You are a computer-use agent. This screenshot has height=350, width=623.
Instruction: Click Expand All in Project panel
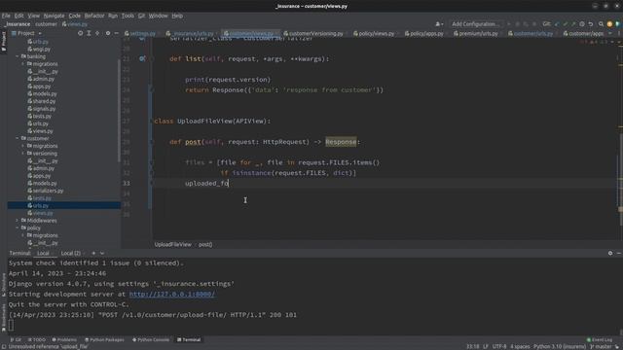click(89, 33)
